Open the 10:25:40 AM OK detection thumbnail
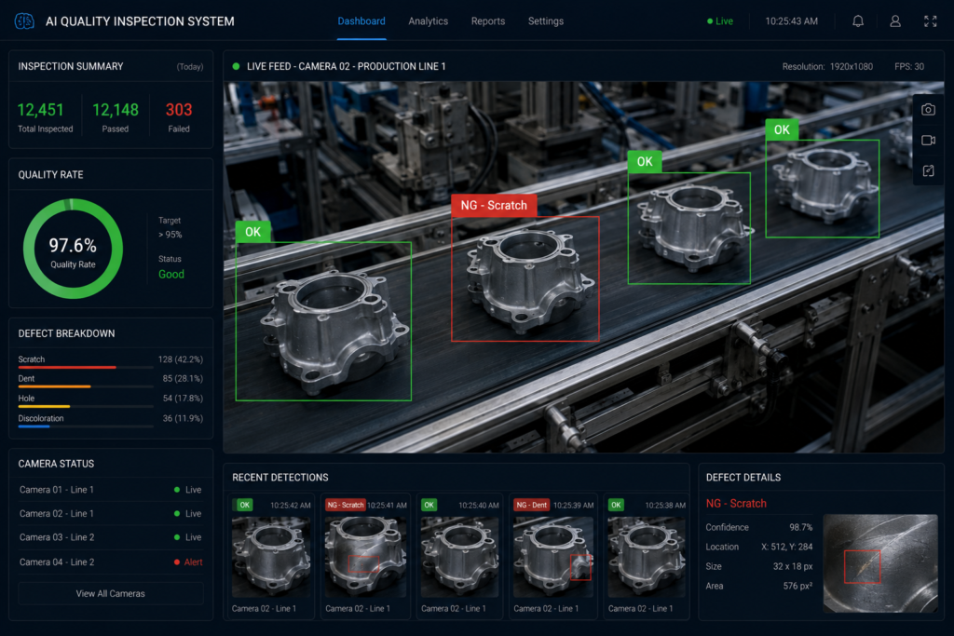The width and height of the screenshot is (954, 636). coord(460,556)
